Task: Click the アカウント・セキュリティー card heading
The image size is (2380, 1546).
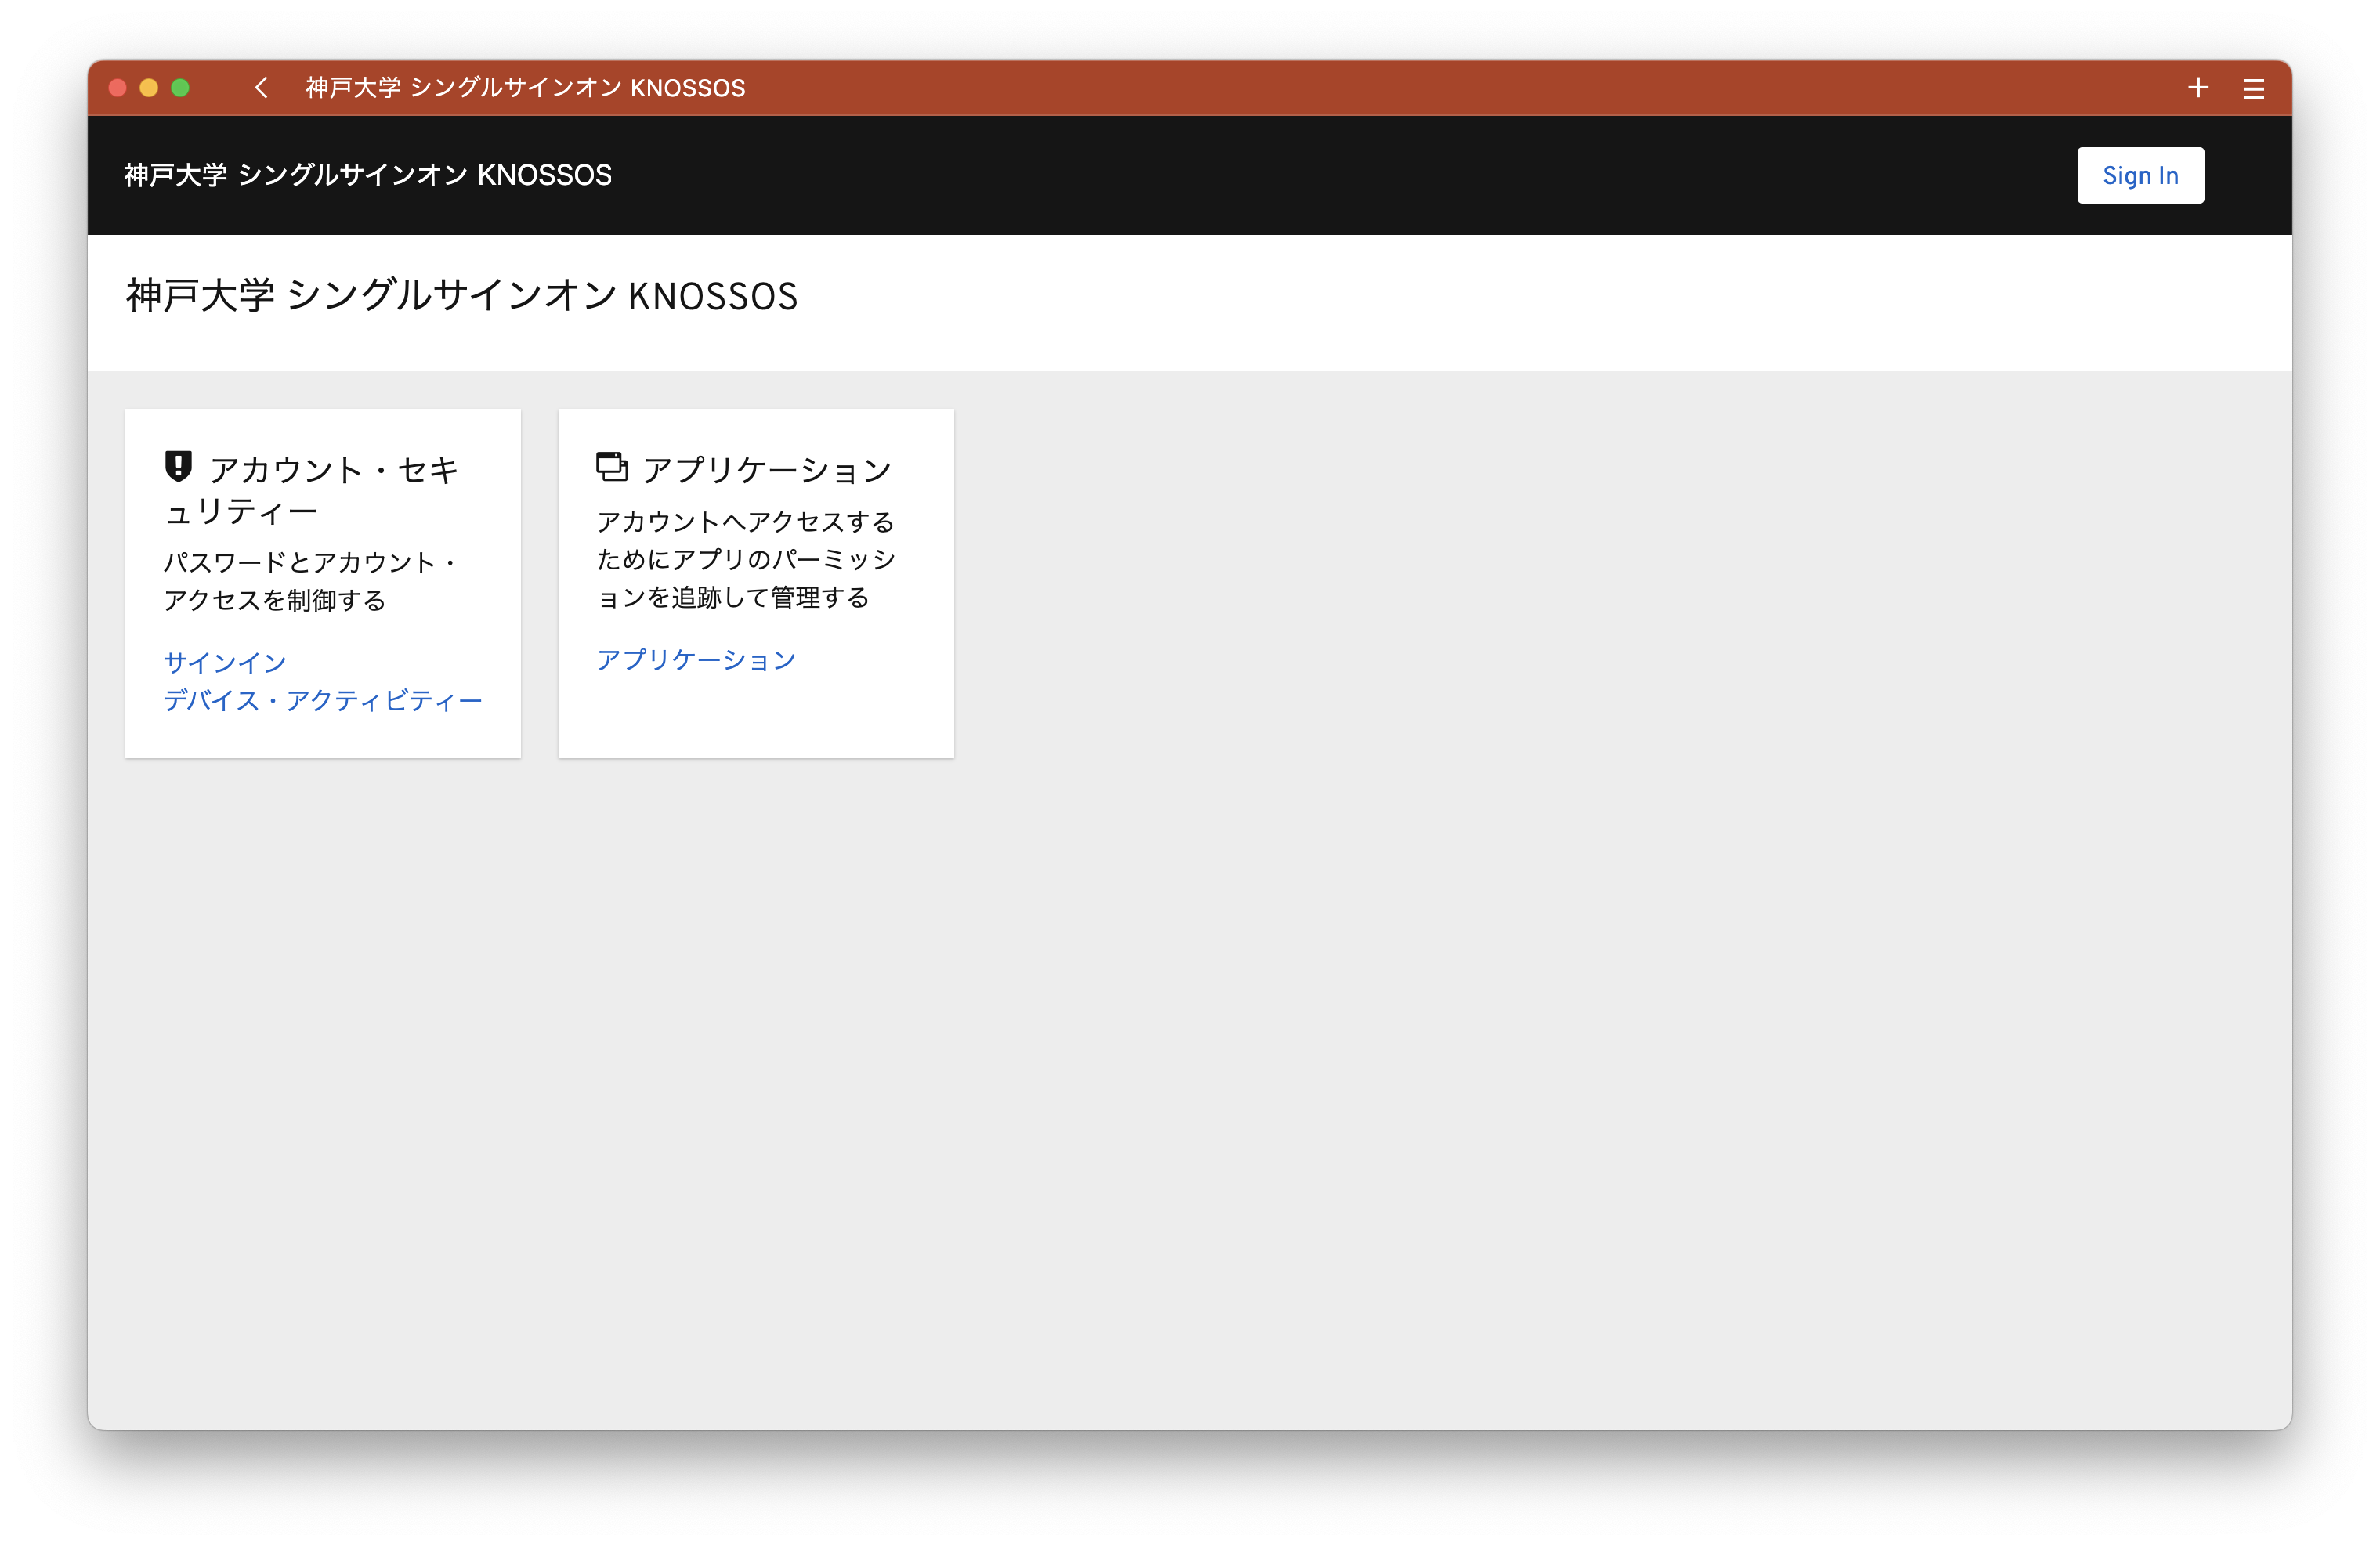Action: coord(312,490)
